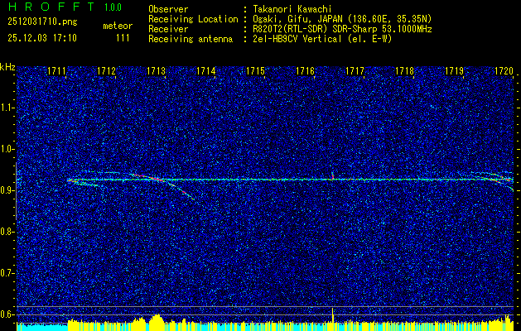Viewport: 521px width, 331px height.
Task: Click antenna text 2el-HB9CV Vertical
Action: click(297, 39)
